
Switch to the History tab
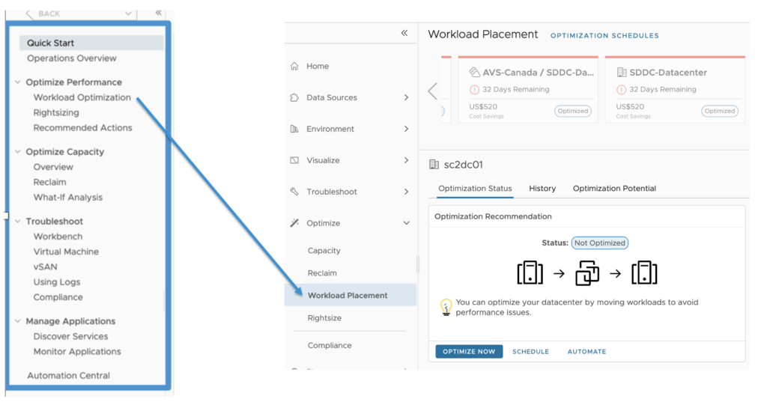tap(542, 189)
